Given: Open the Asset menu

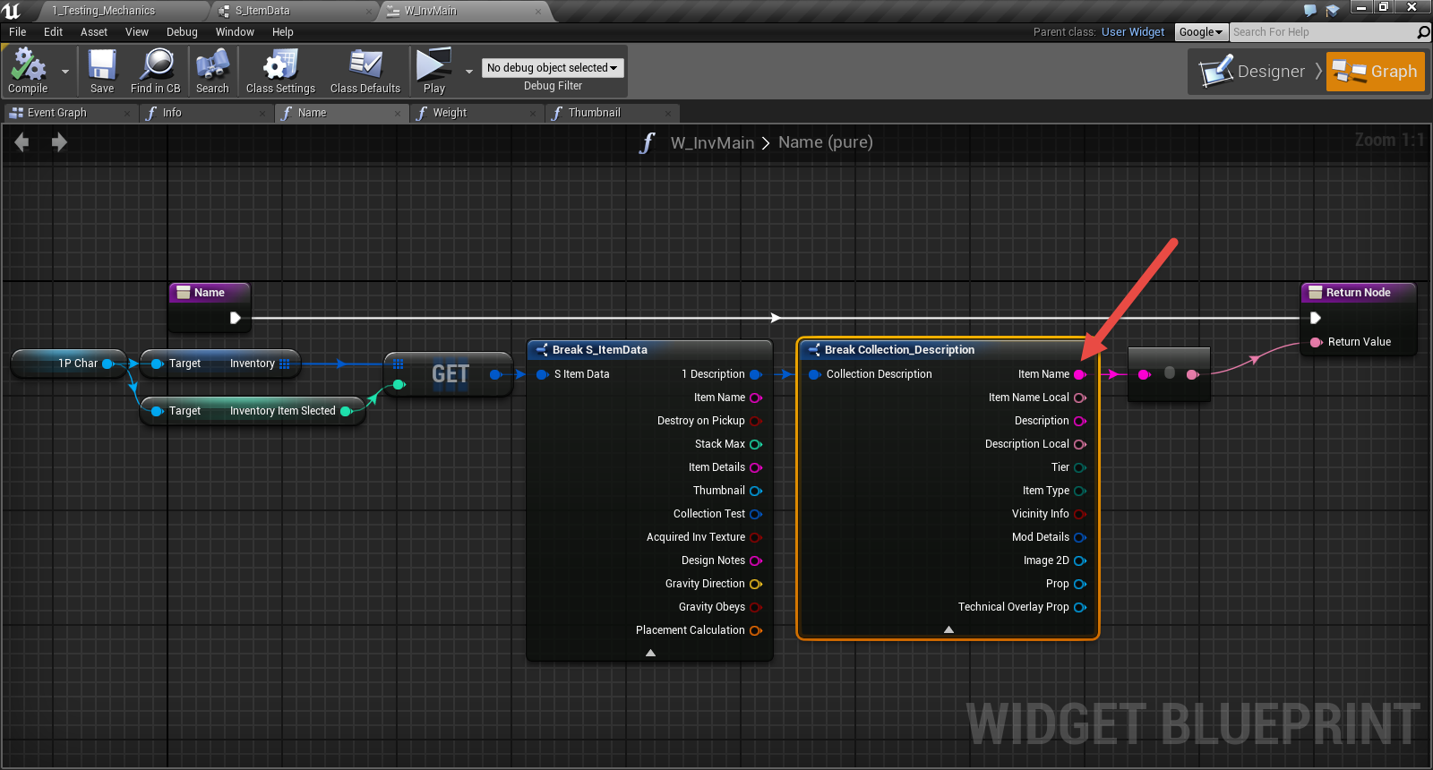Looking at the screenshot, I should pos(94,31).
